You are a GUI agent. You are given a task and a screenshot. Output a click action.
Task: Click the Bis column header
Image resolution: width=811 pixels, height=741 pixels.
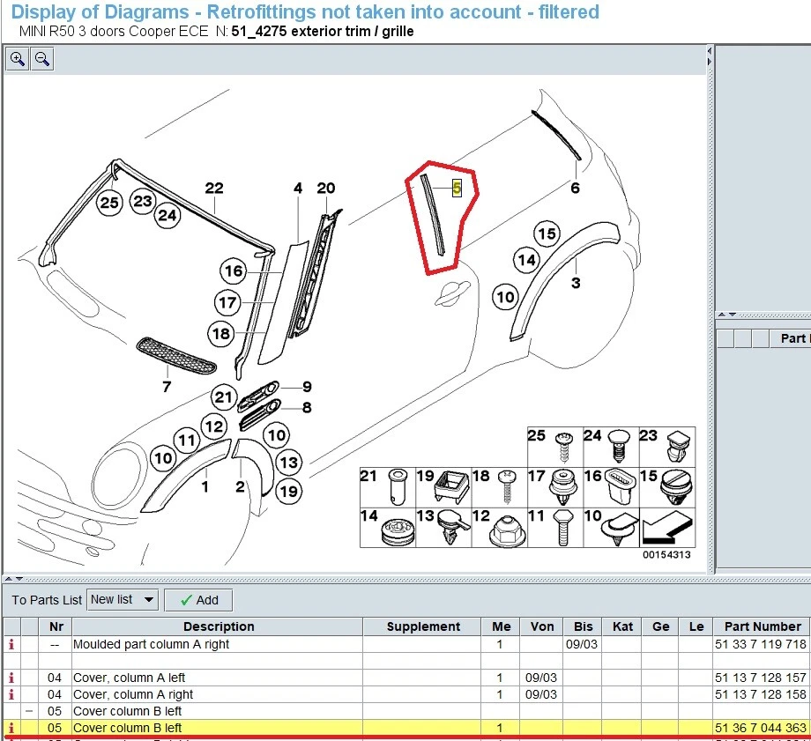(583, 626)
